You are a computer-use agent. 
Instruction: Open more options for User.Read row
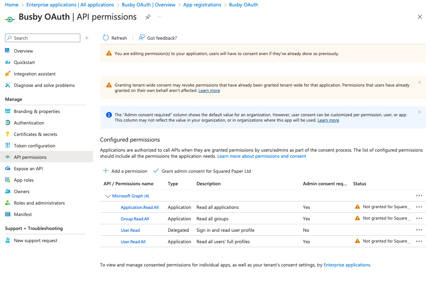point(419,230)
